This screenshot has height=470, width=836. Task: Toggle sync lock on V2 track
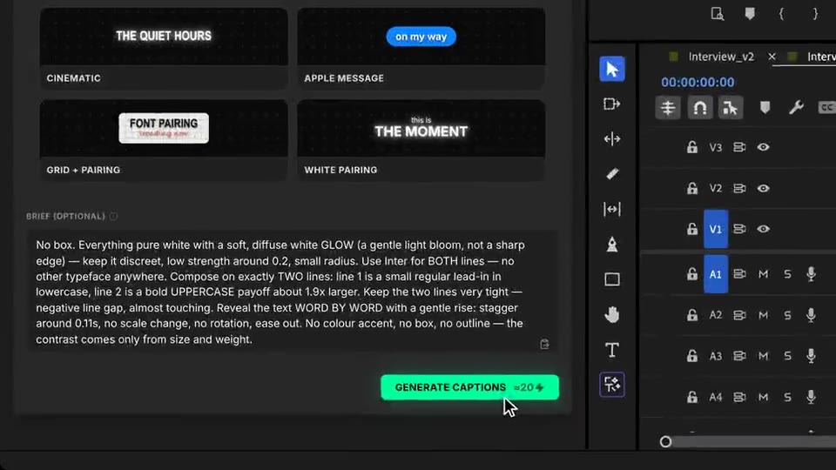(739, 188)
